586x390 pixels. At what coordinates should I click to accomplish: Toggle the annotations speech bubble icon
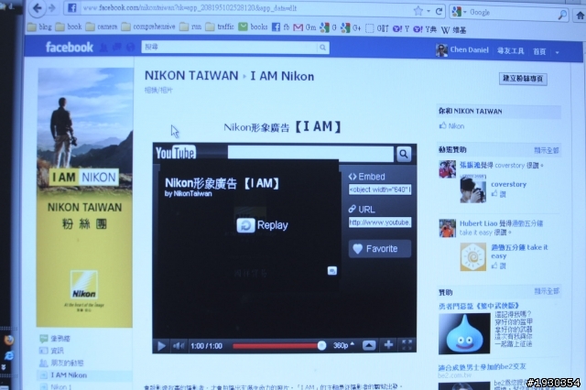coord(331,270)
